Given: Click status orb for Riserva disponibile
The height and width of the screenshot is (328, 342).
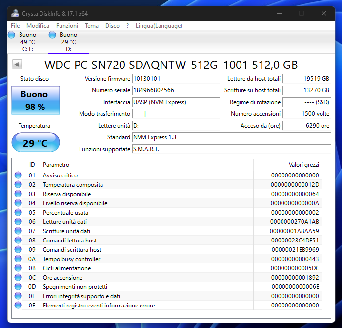Looking at the screenshot, I should point(18,194).
